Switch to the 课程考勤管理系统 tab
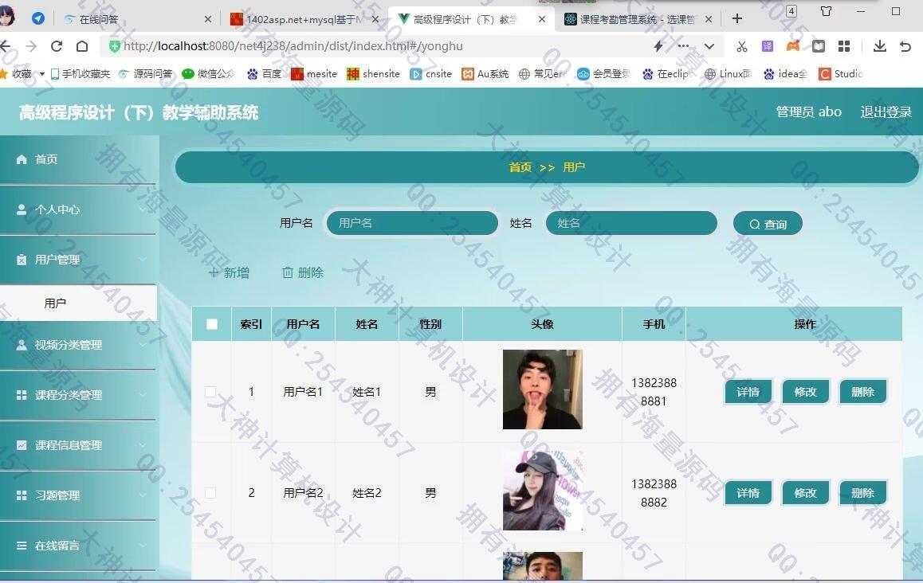Screen dimensions: 923x583 coord(638,19)
